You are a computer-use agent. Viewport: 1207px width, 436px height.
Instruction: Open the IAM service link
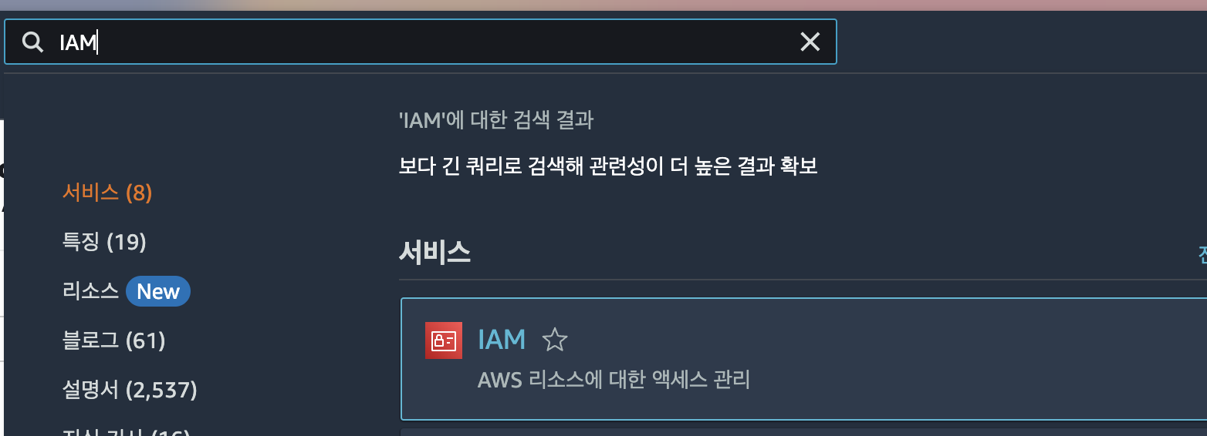click(x=502, y=340)
